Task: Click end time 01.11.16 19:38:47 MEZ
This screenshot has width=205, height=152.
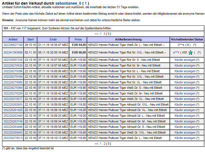Action: [x=53, y=45]
